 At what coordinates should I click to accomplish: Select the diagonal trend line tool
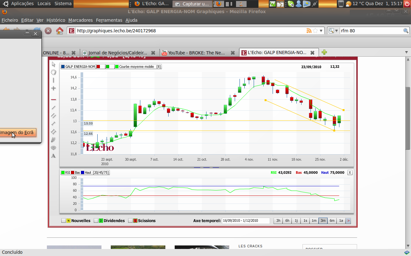(x=54, y=108)
